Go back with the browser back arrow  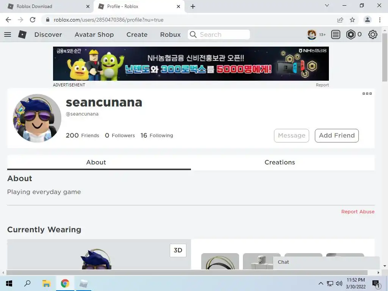click(8, 20)
